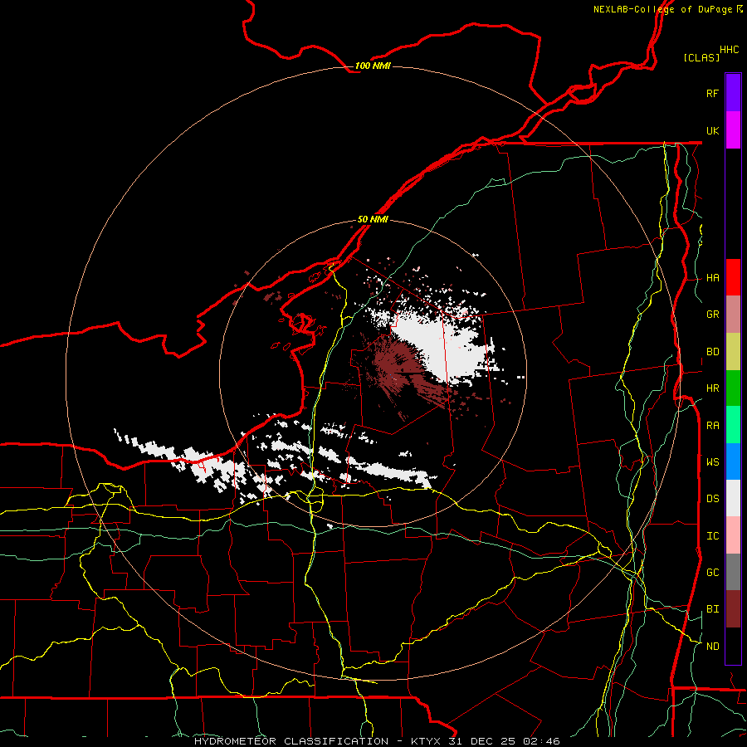
Task: Click the BI brown legend swatch
Action: pos(733,609)
